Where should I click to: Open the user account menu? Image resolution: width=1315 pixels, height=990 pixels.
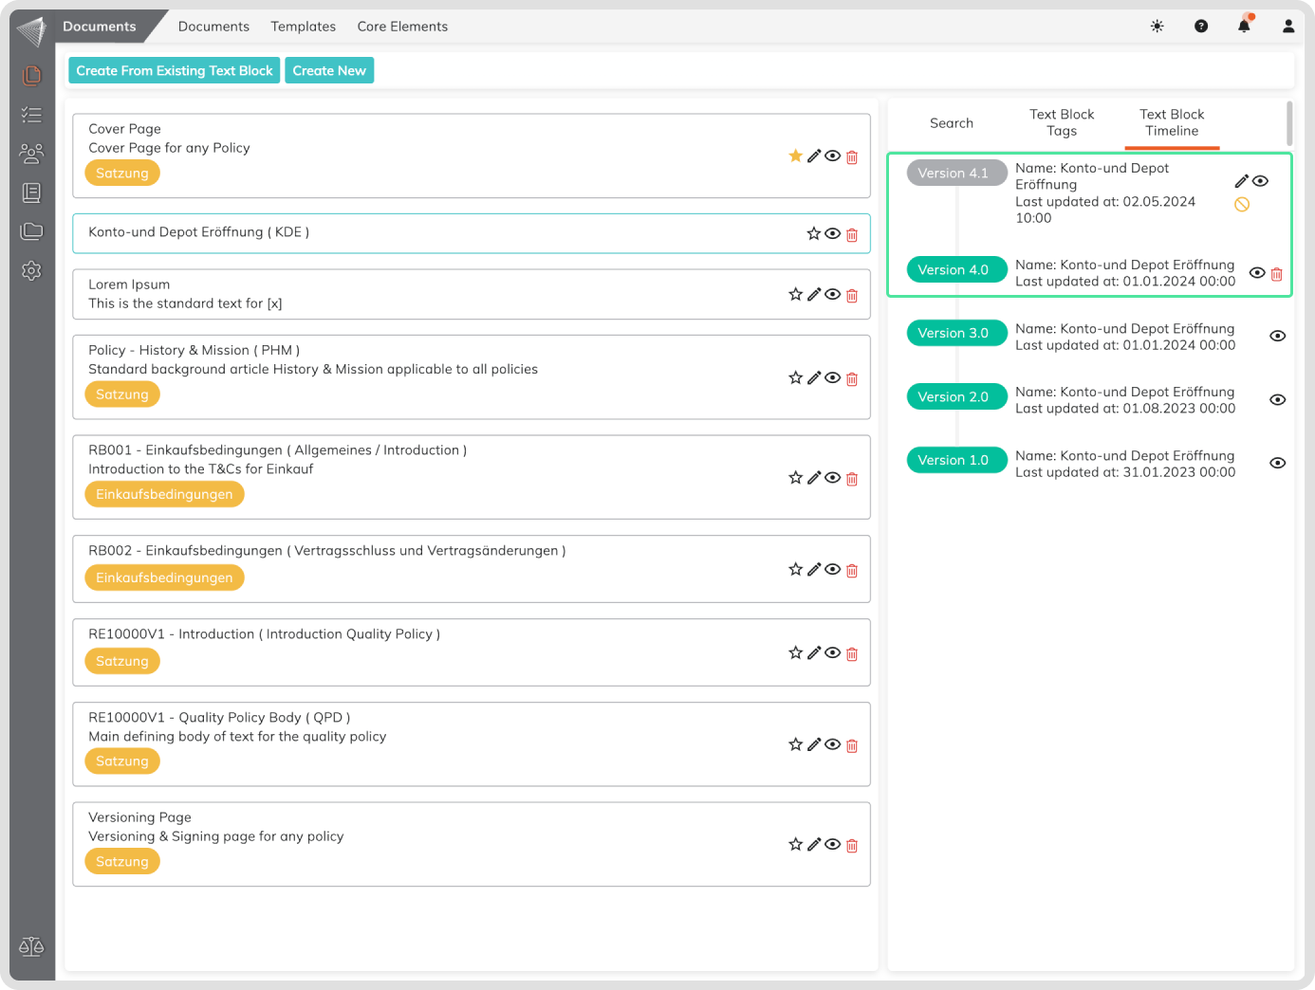pyautogui.click(x=1287, y=27)
